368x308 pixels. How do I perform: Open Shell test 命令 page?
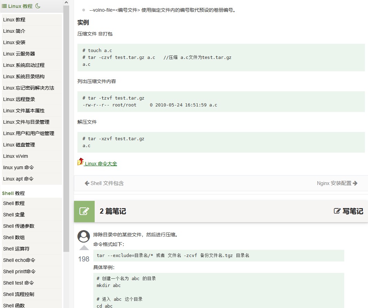tap(32, 283)
